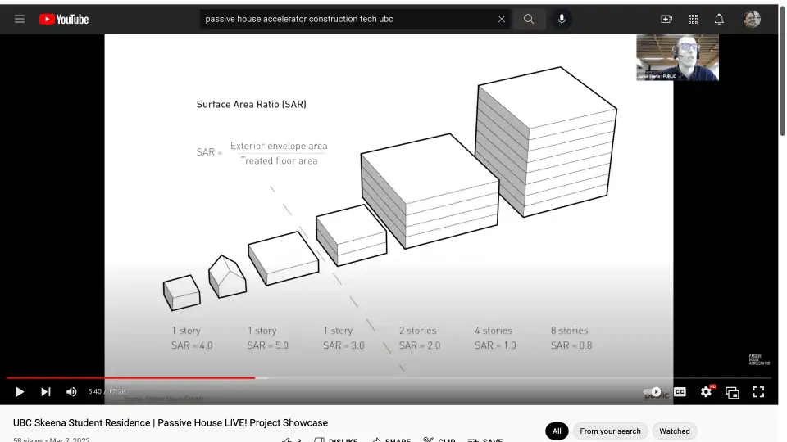Image resolution: width=787 pixels, height=442 pixels.
Task: Clear the search box text
Action: [502, 19]
